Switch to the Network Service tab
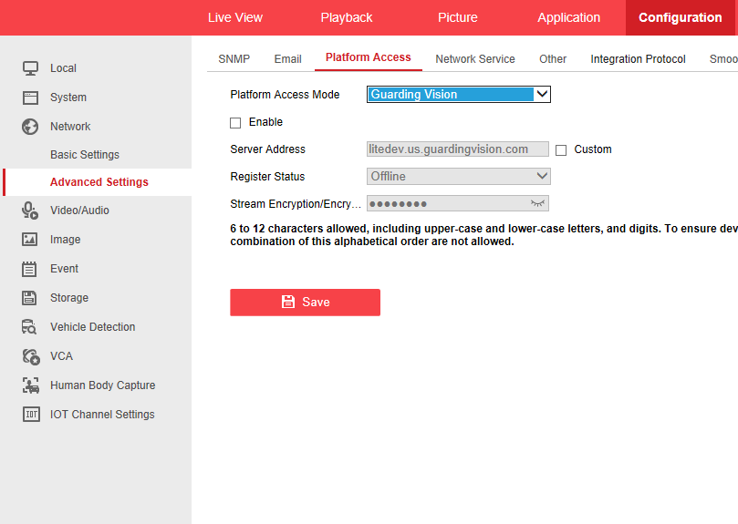The image size is (738, 524). 474,59
